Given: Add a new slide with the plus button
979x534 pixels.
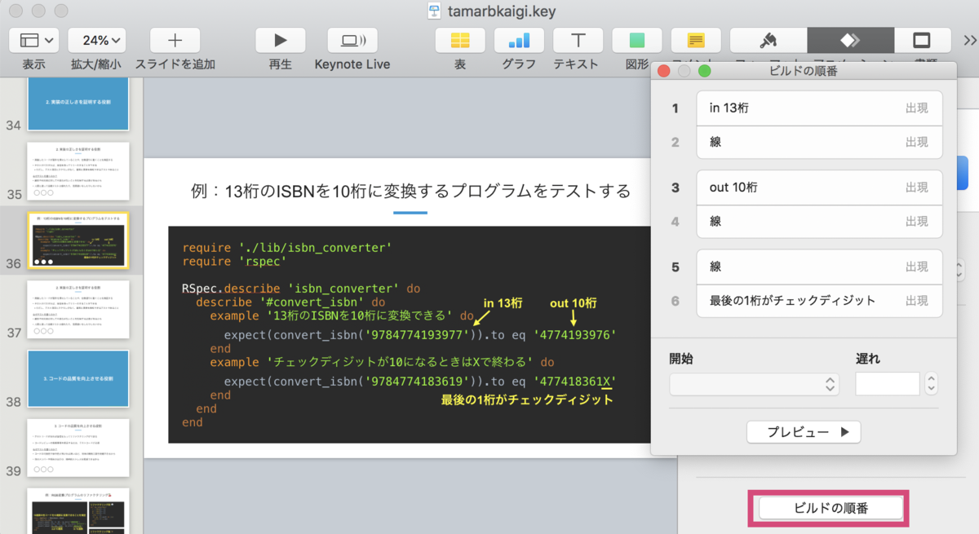Looking at the screenshot, I should 175,40.
